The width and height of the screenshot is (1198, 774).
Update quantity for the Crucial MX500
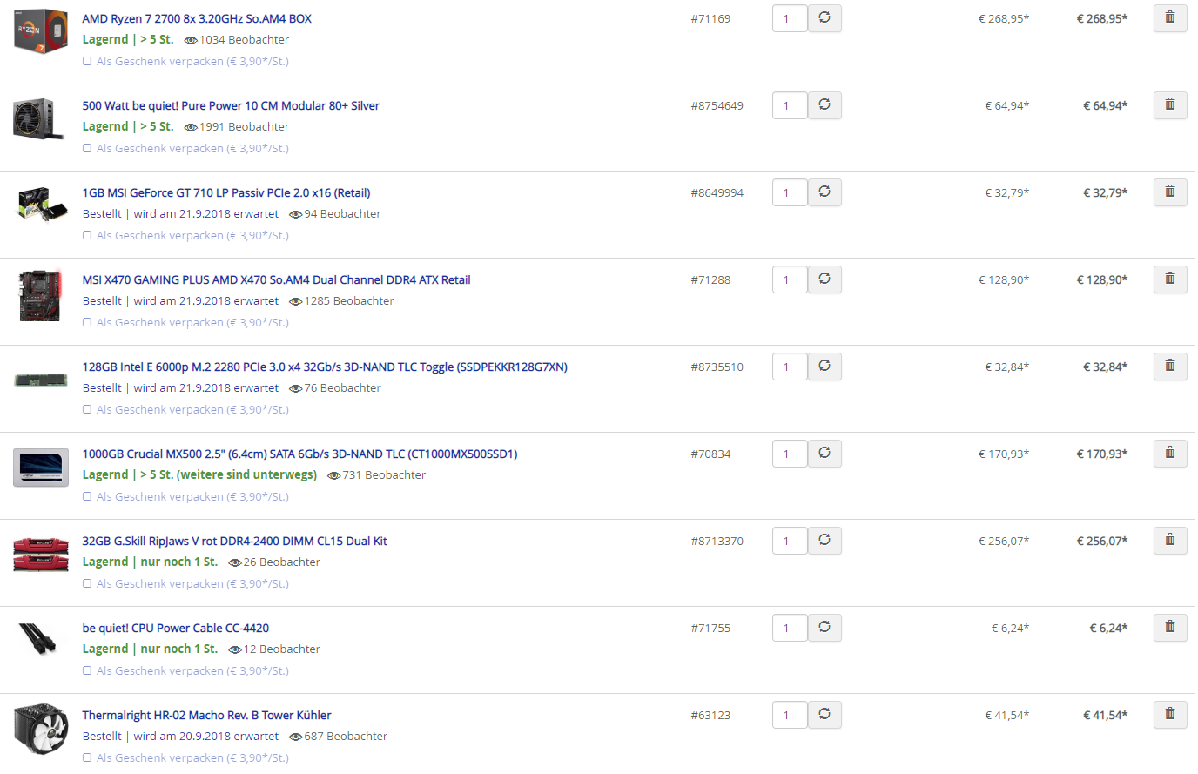coord(824,454)
